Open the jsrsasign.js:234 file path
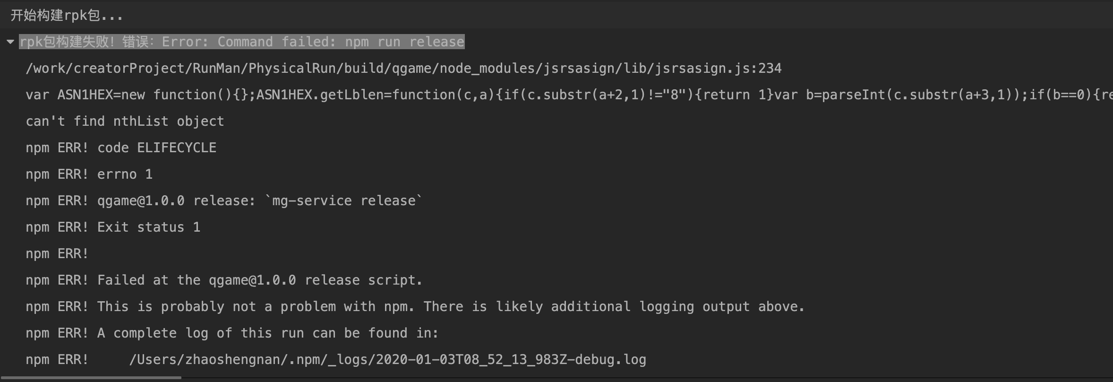This screenshot has width=1113, height=382. (x=403, y=69)
